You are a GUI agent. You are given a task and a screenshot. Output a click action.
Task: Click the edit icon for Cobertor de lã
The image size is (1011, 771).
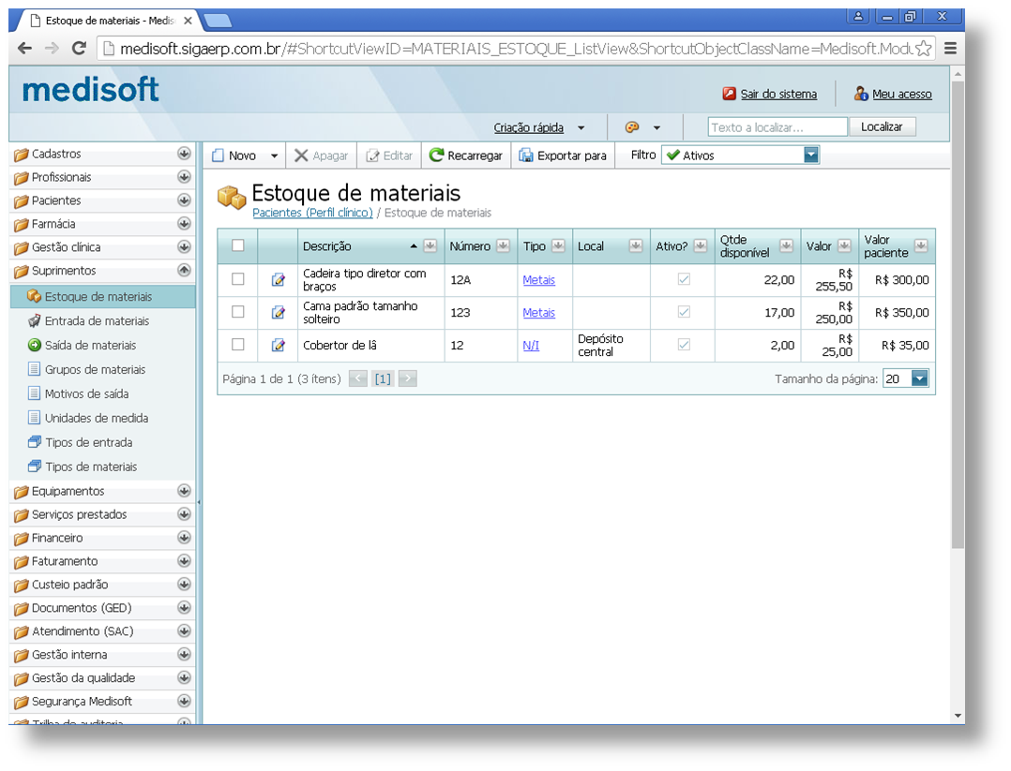point(278,346)
